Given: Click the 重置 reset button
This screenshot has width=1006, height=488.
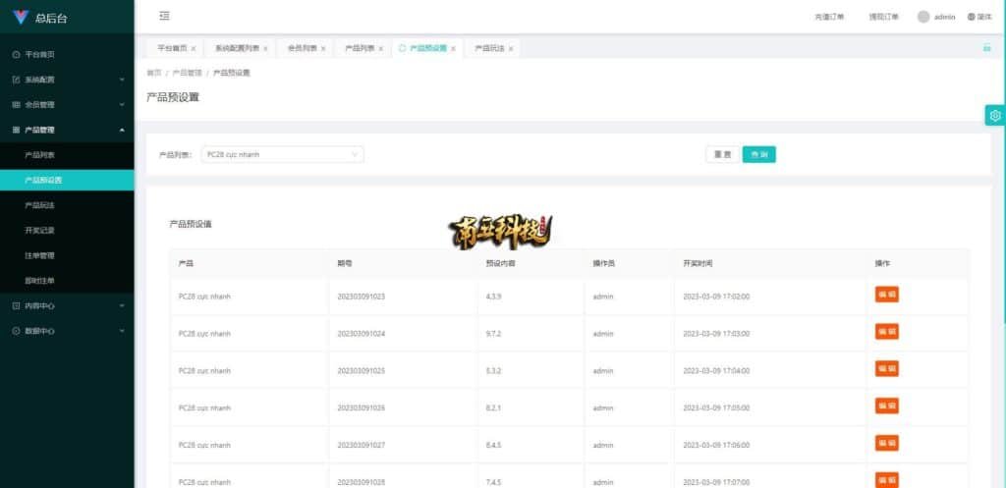Looking at the screenshot, I should point(722,154).
